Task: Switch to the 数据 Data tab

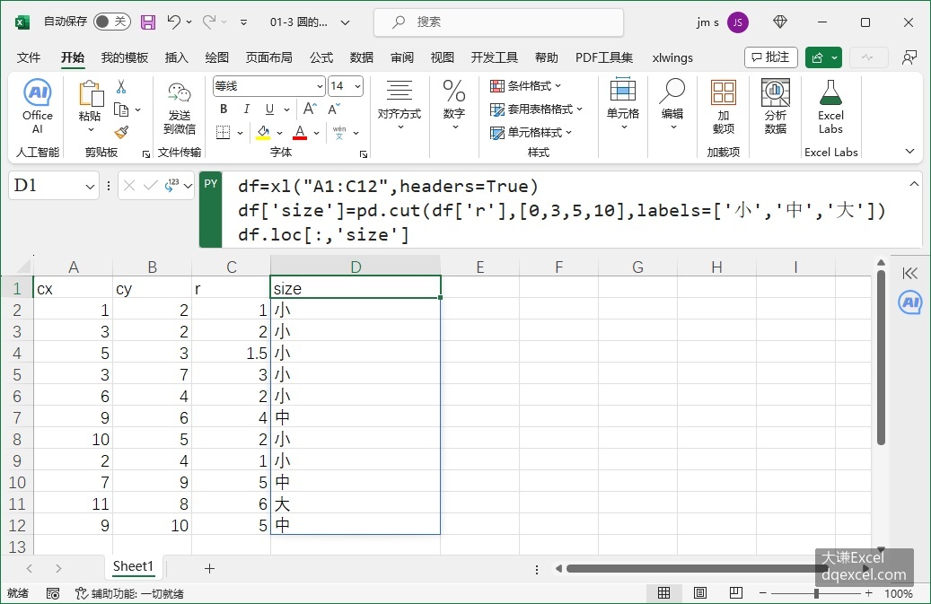Action: tap(362, 57)
